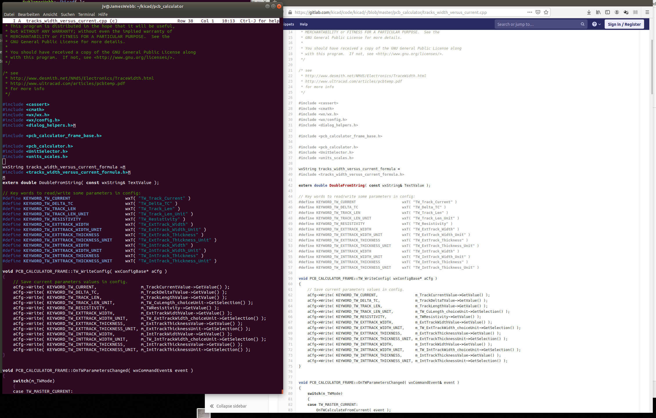Viewport: 656px width, 418px height.
Task: Open the page actions three-dots menu
Action: 530,12
